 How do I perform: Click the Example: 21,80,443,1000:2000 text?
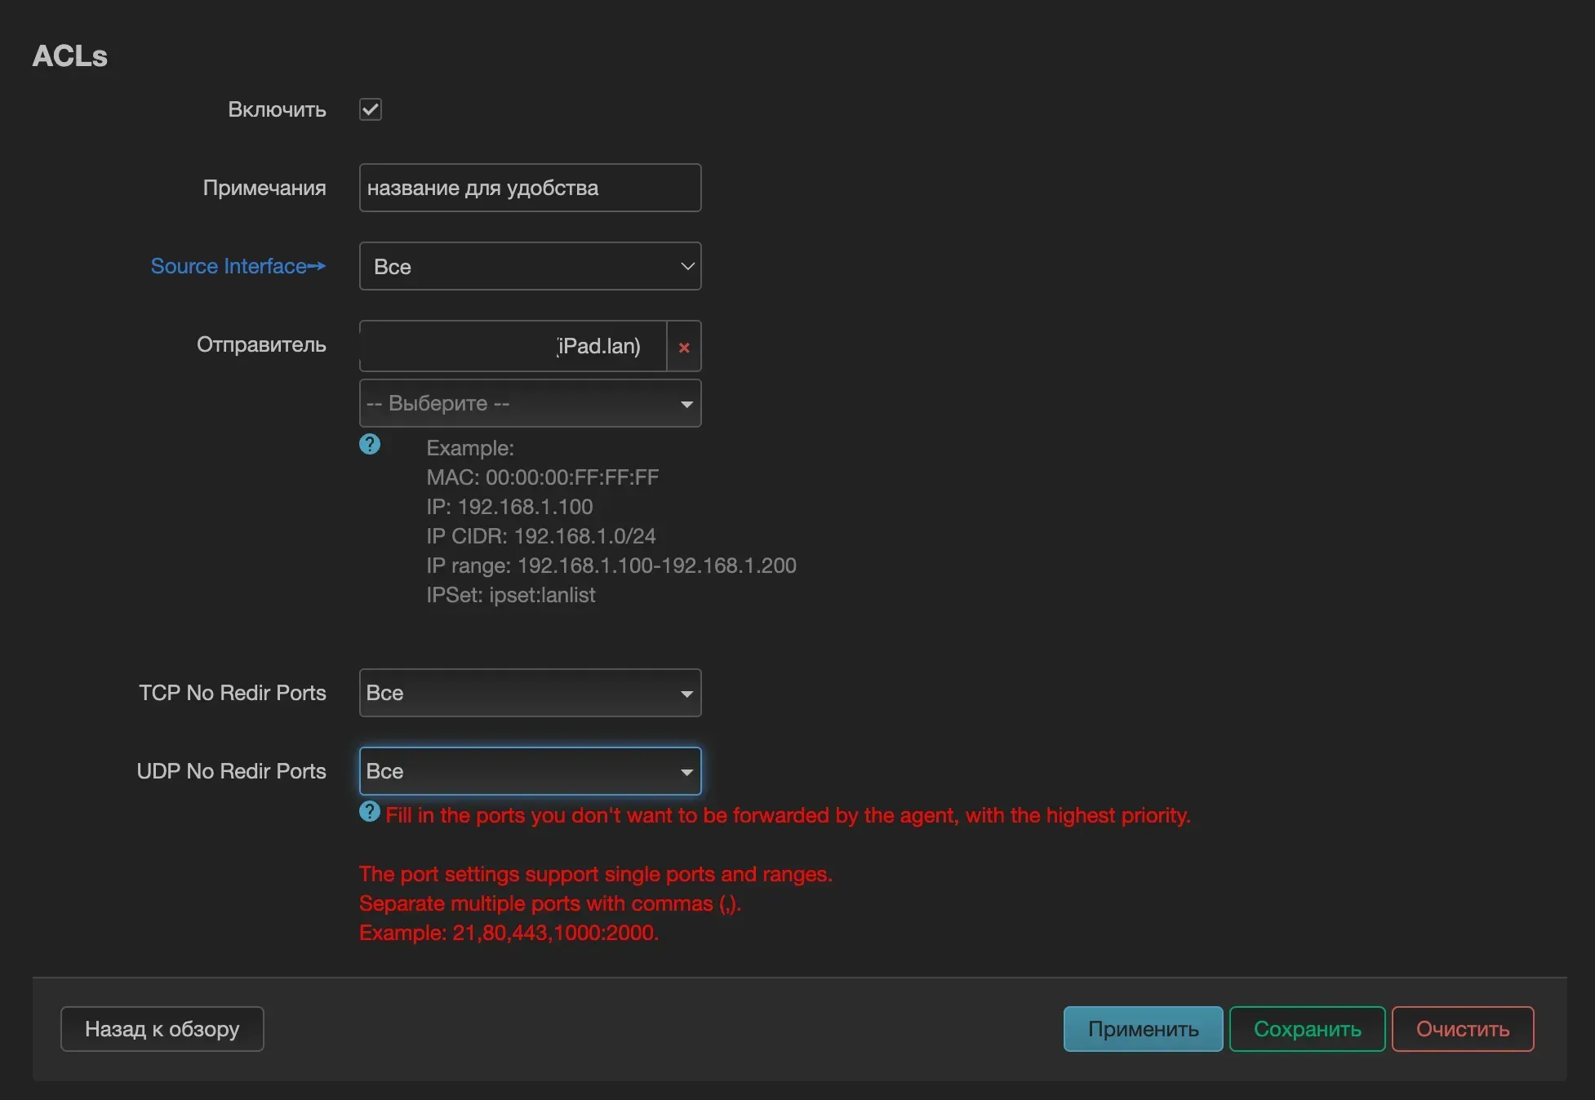click(x=509, y=933)
